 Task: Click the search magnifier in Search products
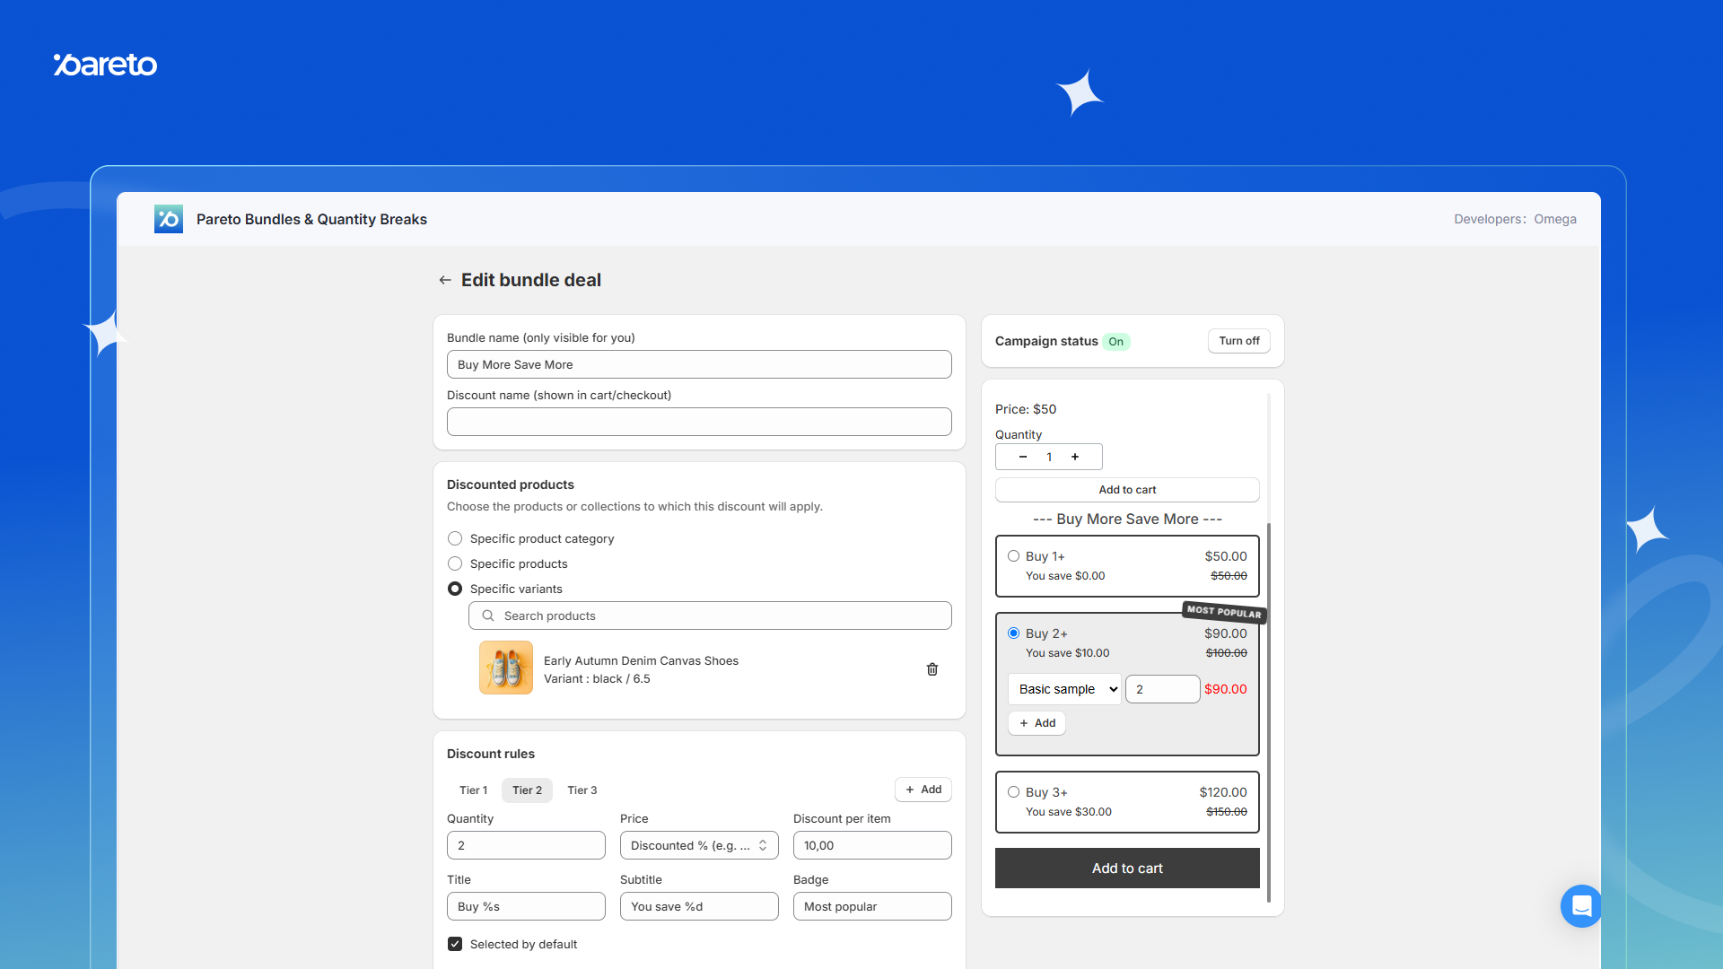click(488, 615)
